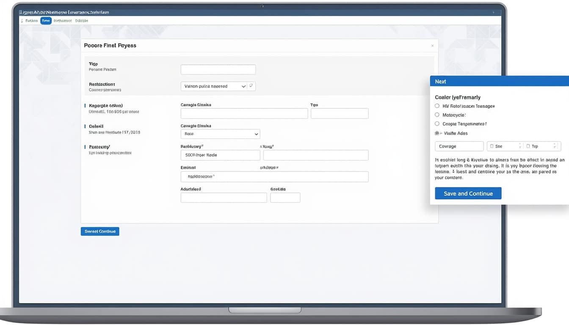
Task: Check the Soe checkbox in the Next panel
Action: coord(492,146)
